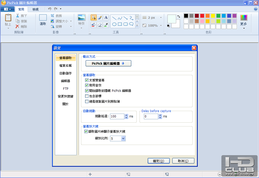Click the Redo arrow icon
The height and width of the screenshot is (178, 259).
click(56, 9)
